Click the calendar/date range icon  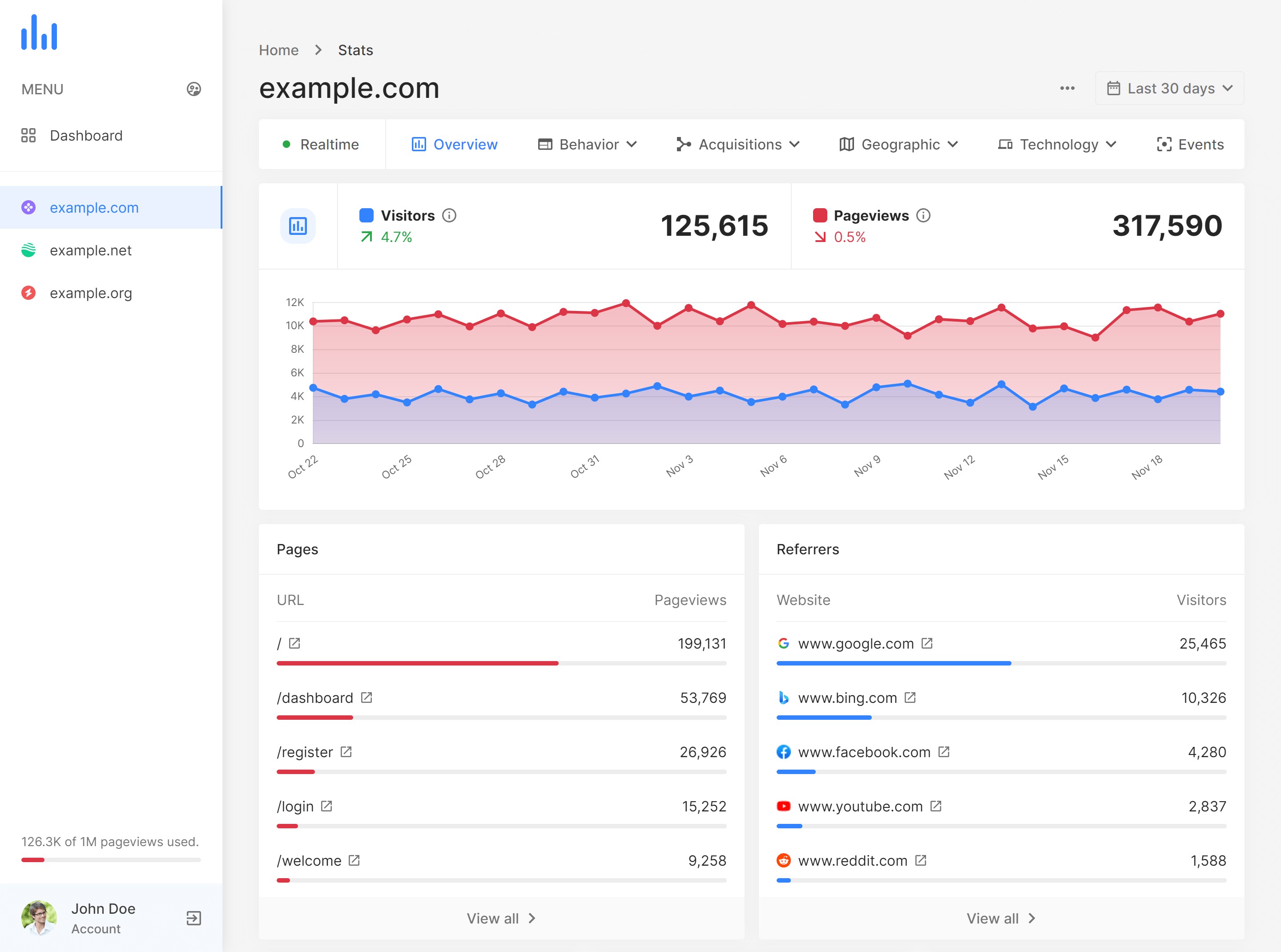click(x=1113, y=88)
